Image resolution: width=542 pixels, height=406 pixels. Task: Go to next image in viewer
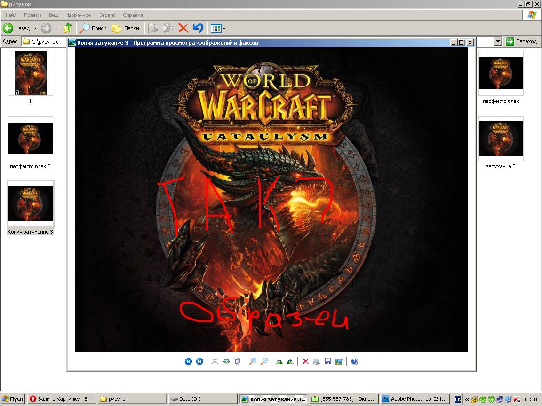(199, 361)
